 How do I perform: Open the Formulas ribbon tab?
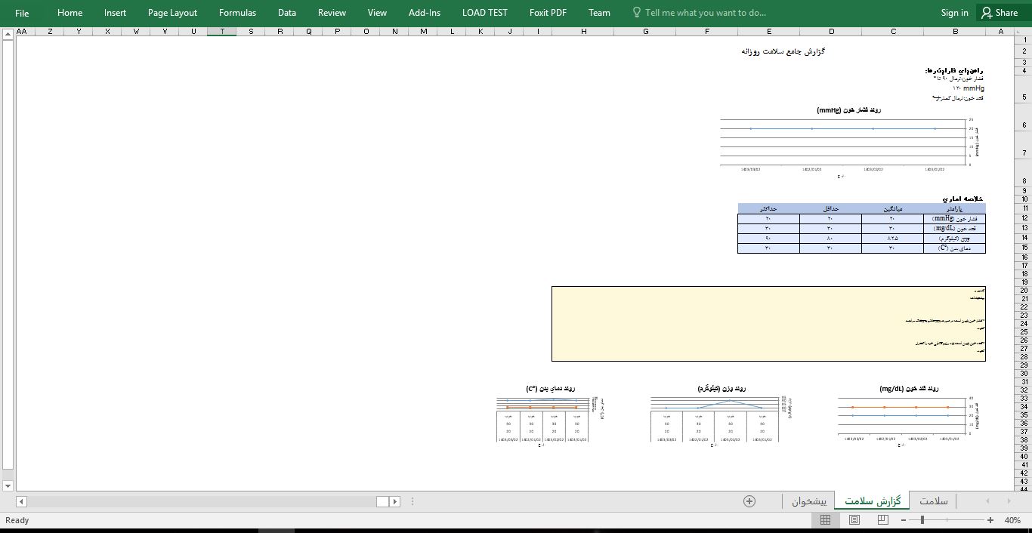237,13
